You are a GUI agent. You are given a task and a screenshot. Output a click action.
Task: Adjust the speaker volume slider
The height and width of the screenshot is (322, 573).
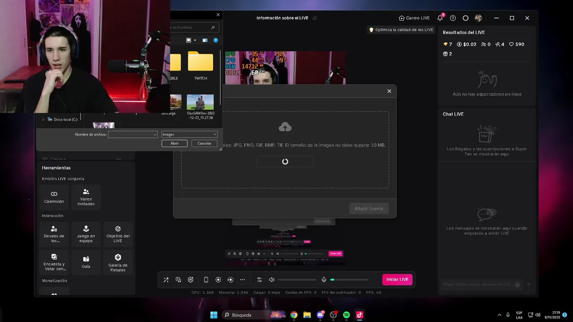coord(297,280)
